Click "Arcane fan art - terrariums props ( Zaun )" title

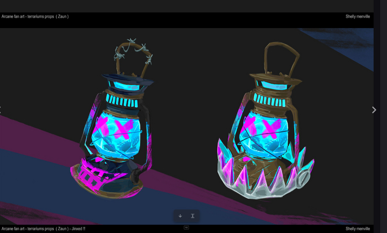35,17
